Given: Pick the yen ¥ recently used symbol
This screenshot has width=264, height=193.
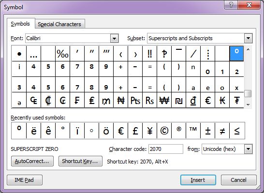Looking at the screenshot, I should (x=149, y=131).
